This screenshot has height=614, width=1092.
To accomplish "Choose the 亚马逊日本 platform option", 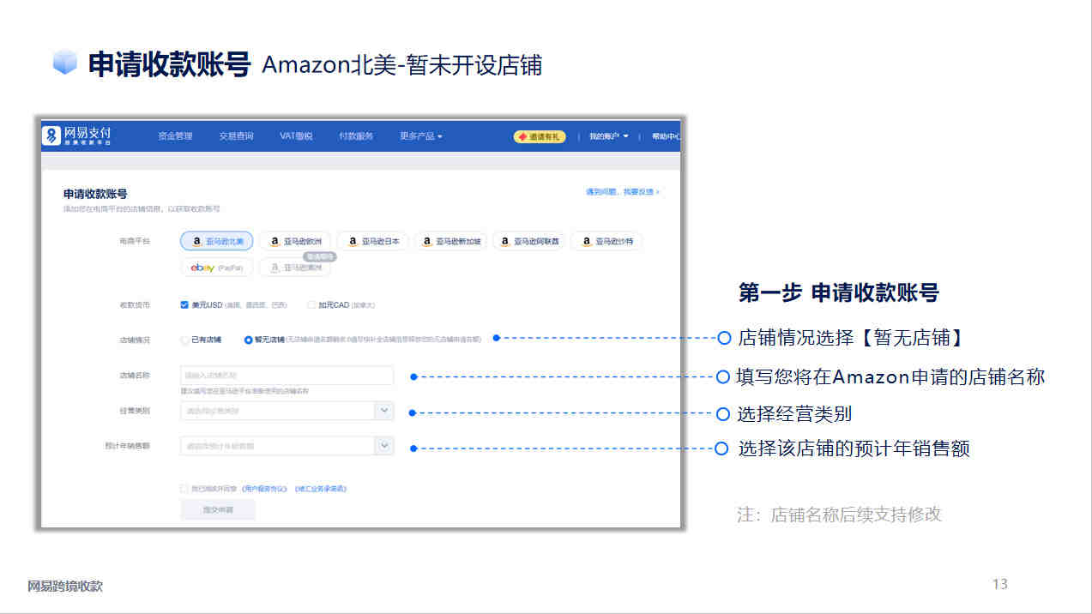I will (x=372, y=242).
